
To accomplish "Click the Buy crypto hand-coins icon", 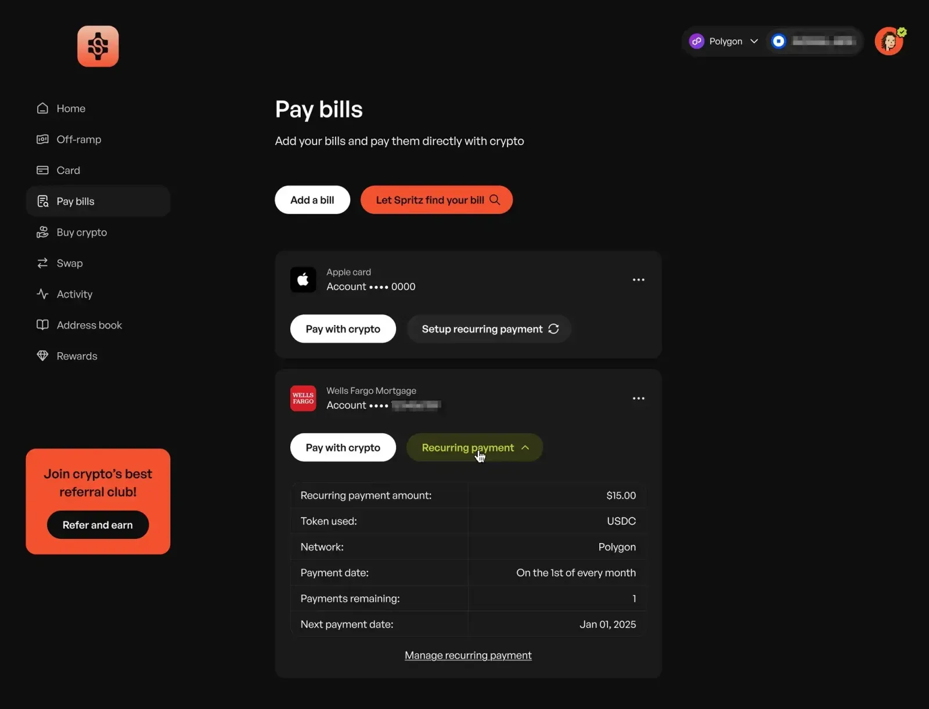I will (x=42, y=232).
